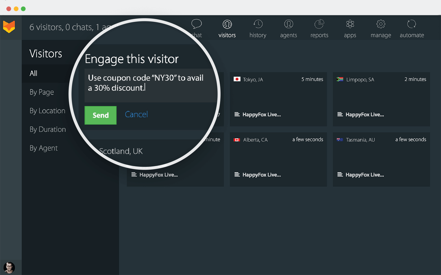The height and width of the screenshot is (275, 441).
Task: Click Australia flag on Tasmania card
Action: click(340, 140)
